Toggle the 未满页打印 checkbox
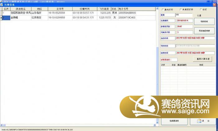Image resolution: width=218 pixels, height=131 pixels. (180, 10)
